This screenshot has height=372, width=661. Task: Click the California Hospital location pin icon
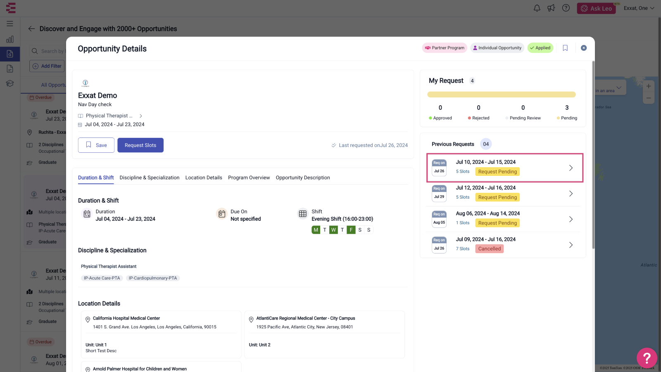pos(88,320)
